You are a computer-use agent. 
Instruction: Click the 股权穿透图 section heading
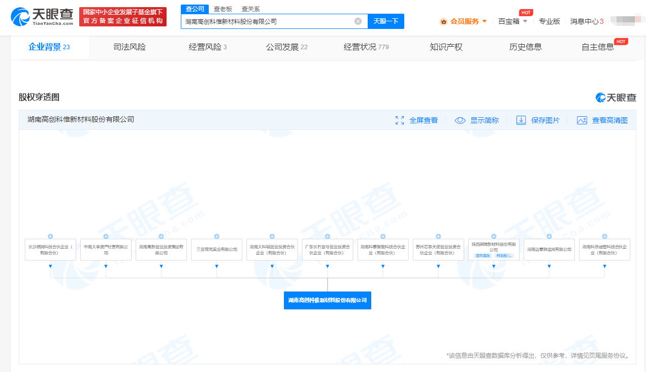pos(39,97)
